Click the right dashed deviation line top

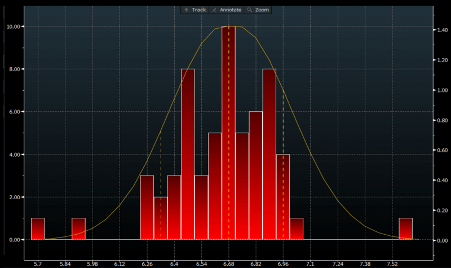coord(283,90)
